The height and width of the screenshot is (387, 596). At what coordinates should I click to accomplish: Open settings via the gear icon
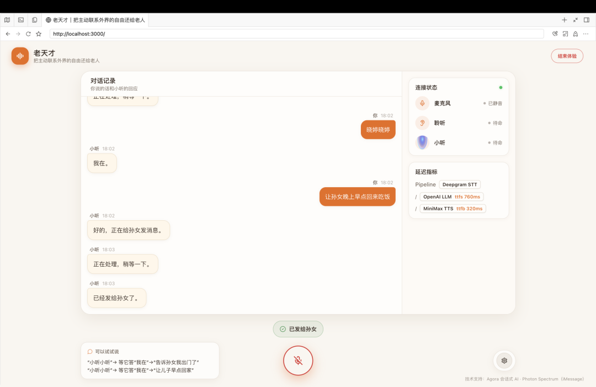click(504, 361)
